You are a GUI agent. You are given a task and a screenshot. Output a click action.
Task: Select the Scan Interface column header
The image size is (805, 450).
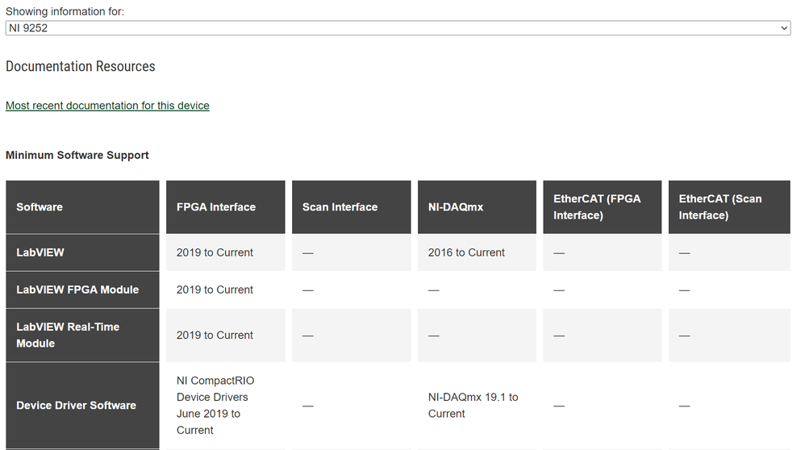351,207
